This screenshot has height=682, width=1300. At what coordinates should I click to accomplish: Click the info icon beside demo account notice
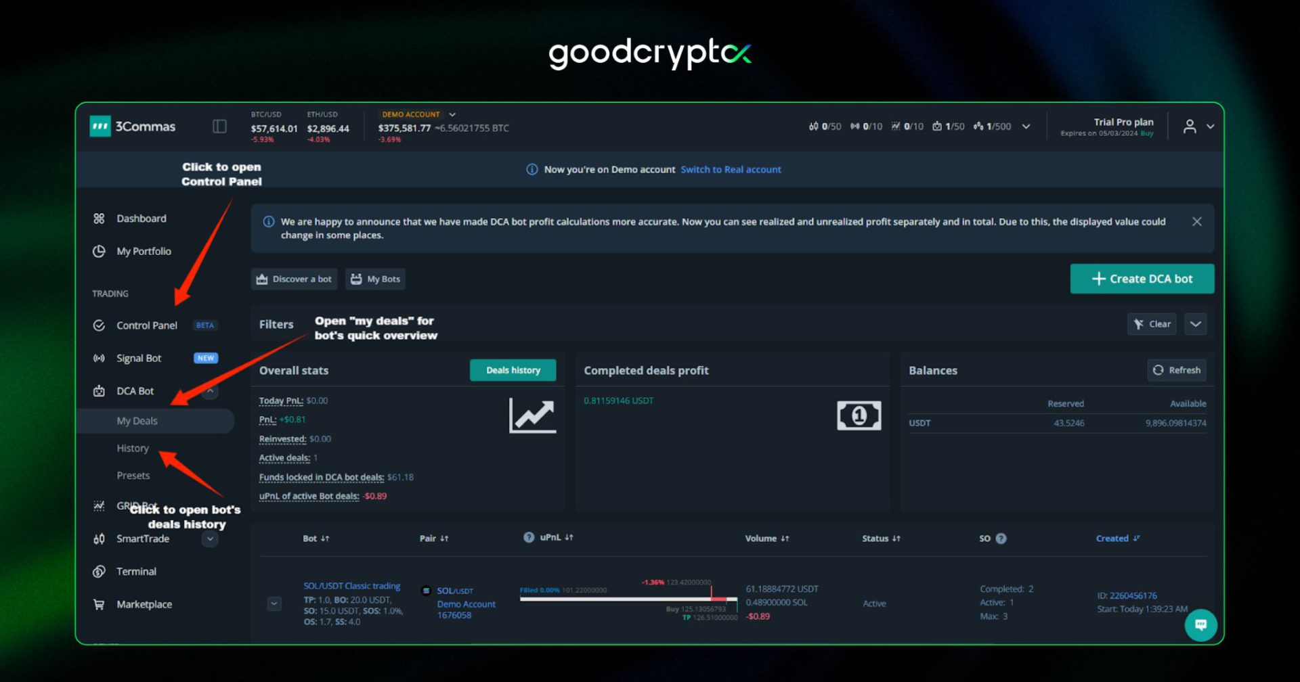tap(532, 169)
